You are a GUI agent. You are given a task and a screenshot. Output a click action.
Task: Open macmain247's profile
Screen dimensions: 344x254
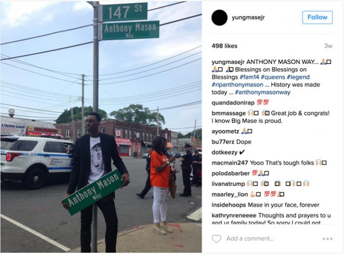(x=230, y=163)
